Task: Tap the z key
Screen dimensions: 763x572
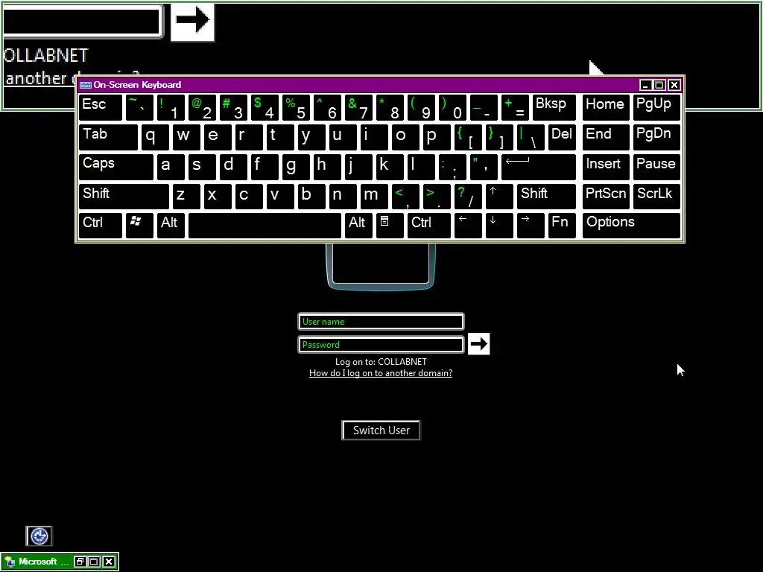Action: [x=186, y=197]
